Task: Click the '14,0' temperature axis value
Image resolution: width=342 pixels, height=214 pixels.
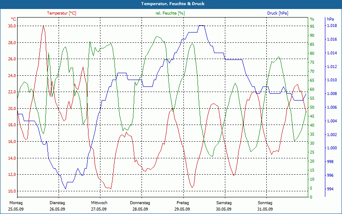Action: [x=12, y=158]
